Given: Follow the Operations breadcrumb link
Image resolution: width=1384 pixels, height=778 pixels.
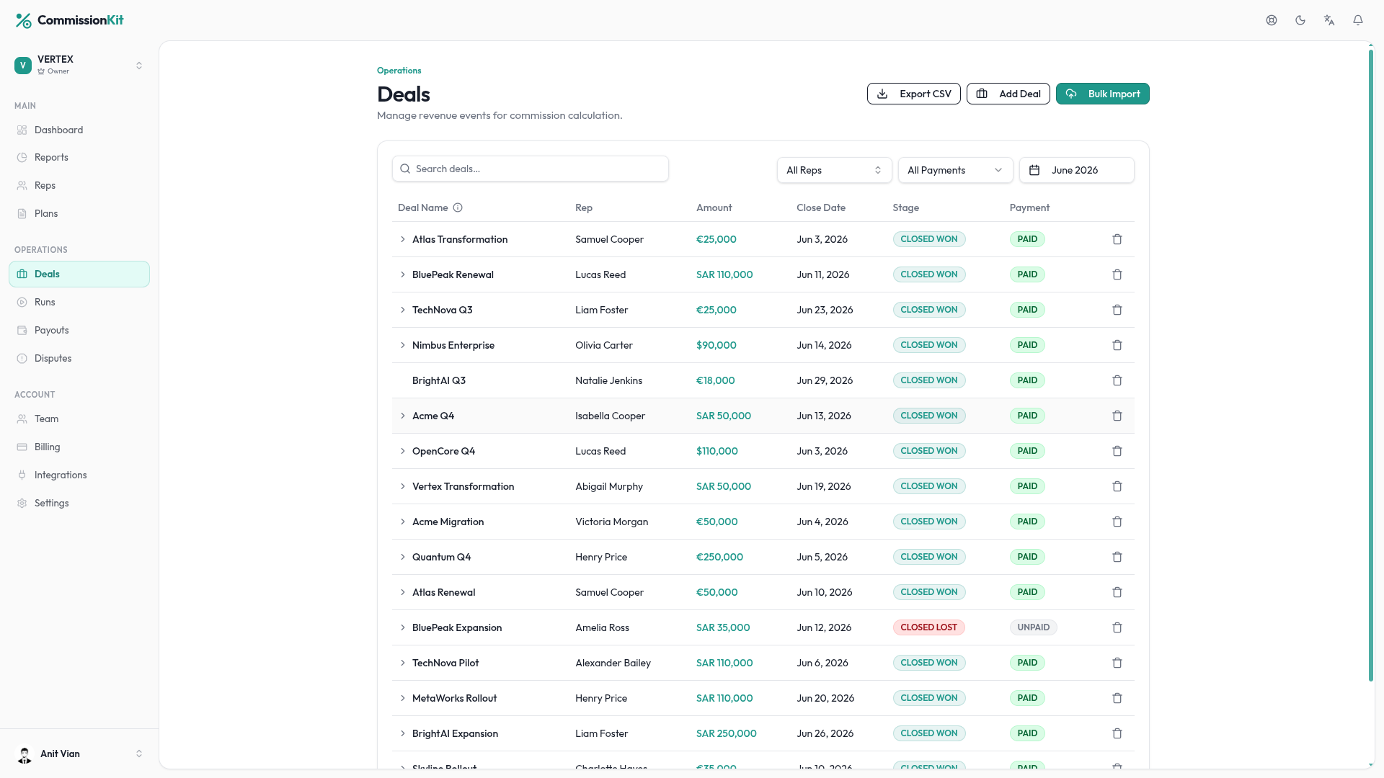Looking at the screenshot, I should coord(399,71).
